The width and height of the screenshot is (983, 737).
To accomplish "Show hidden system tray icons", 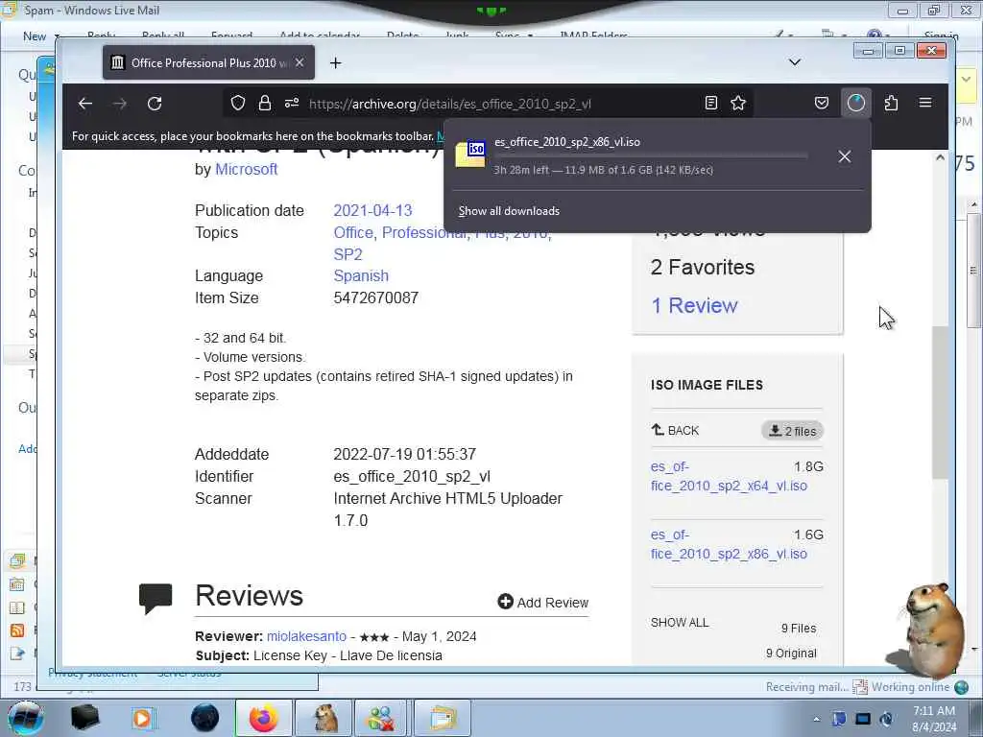I will click(x=816, y=719).
